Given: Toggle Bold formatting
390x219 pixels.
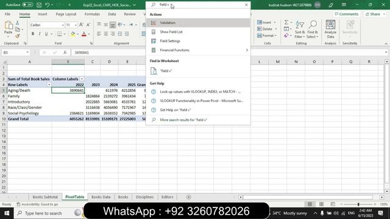Looking at the screenshot, I should pos(32,34).
